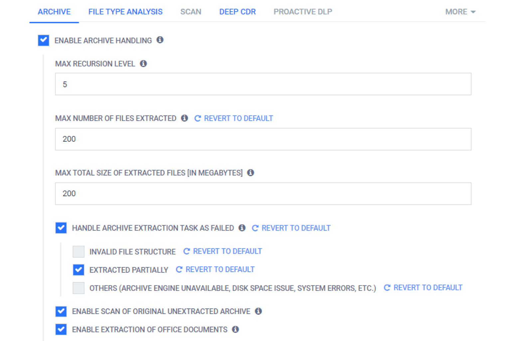Click info icon for Max Number of Files Extracted
Image resolution: width=511 pixels, height=341 pixels.
[185, 118]
